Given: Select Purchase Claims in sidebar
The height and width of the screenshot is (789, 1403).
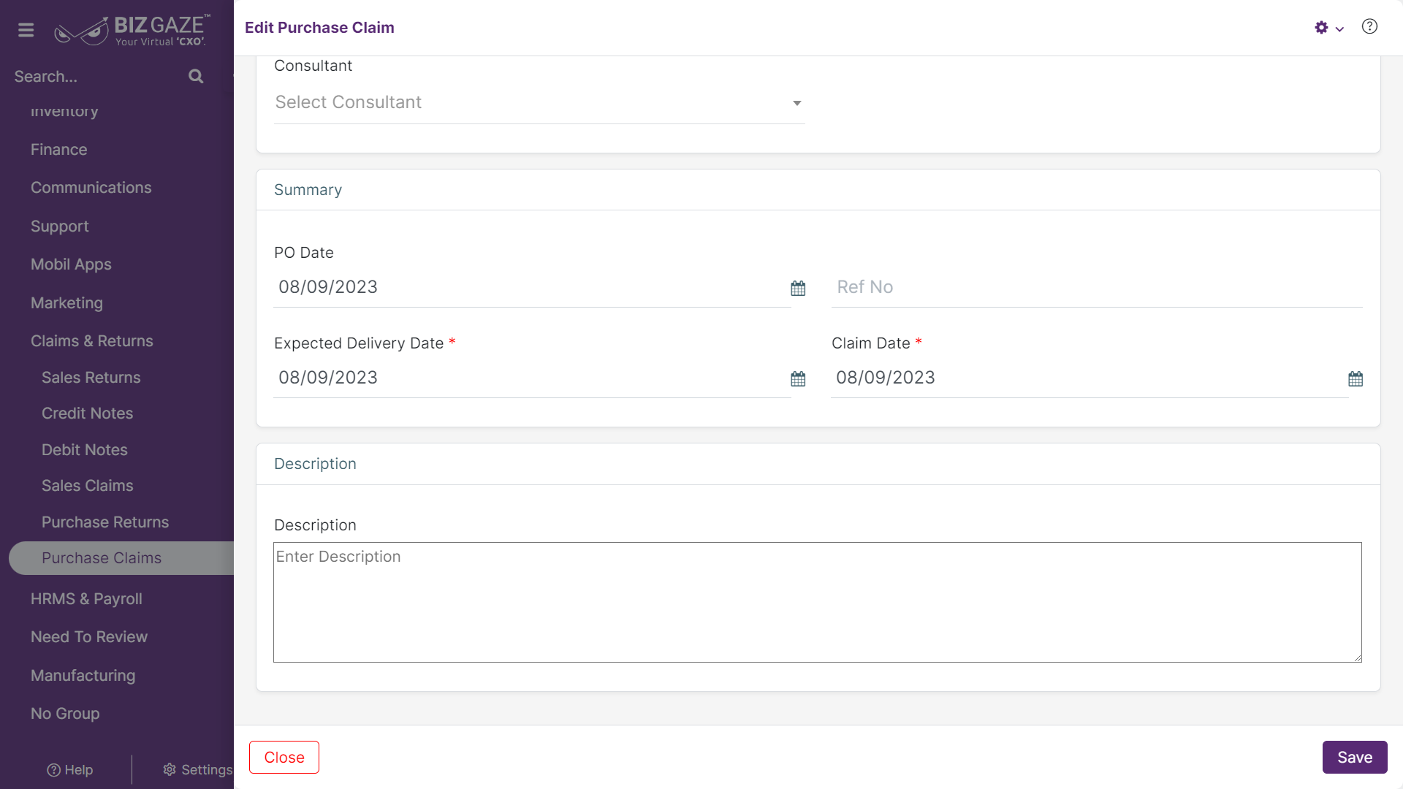Looking at the screenshot, I should pyautogui.click(x=121, y=557).
